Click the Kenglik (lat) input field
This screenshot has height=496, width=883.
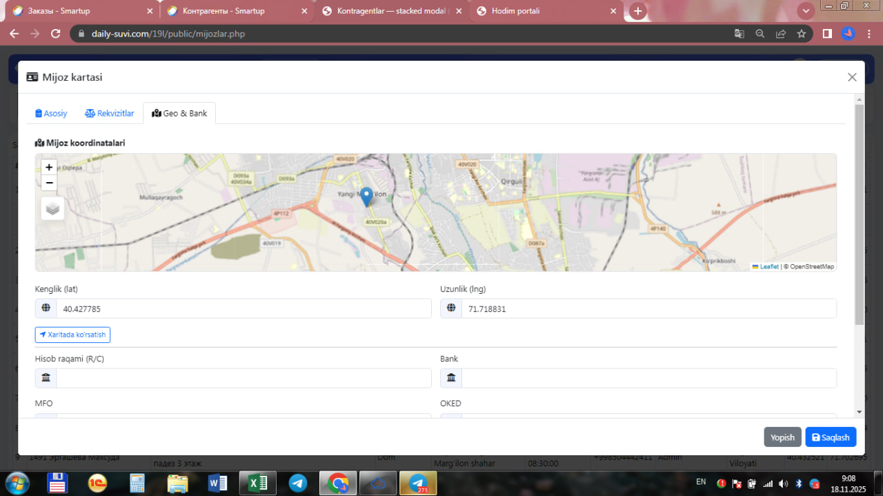tap(244, 309)
